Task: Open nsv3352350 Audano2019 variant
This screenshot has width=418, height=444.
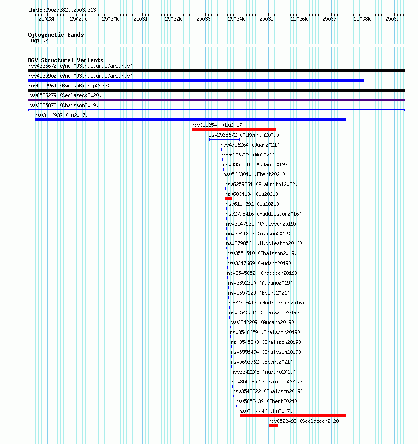Action: click(x=260, y=283)
